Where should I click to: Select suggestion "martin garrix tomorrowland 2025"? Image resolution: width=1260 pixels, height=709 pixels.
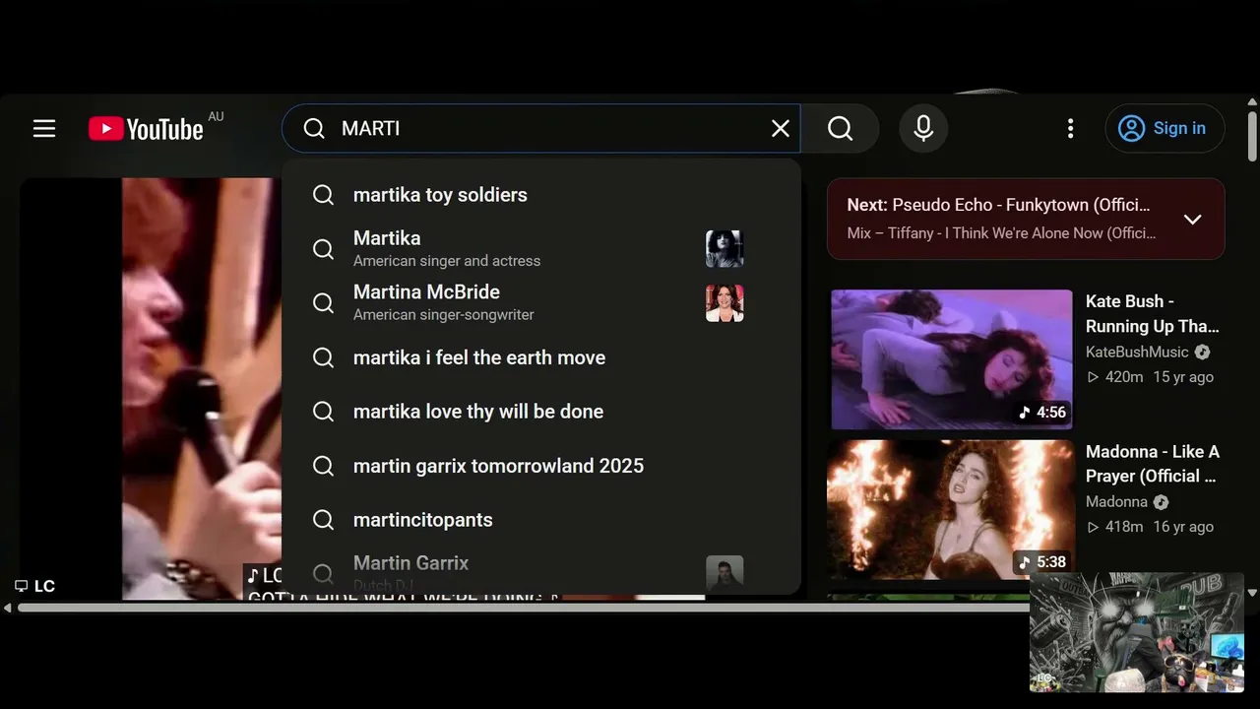pos(541,466)
